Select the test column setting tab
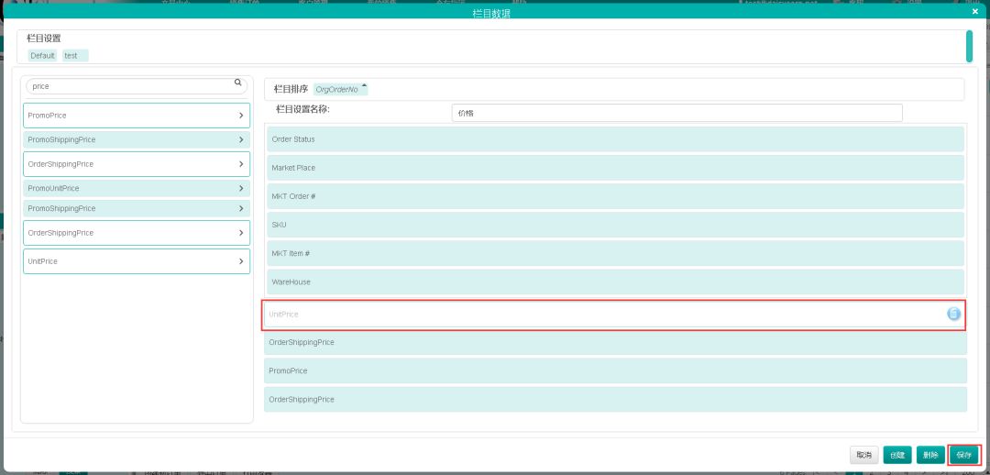The image size is (990, 475). click(x=75, y=56)
